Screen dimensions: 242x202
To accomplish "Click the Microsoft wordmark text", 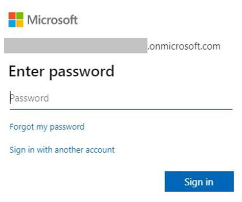I will [x=53, y=19].
